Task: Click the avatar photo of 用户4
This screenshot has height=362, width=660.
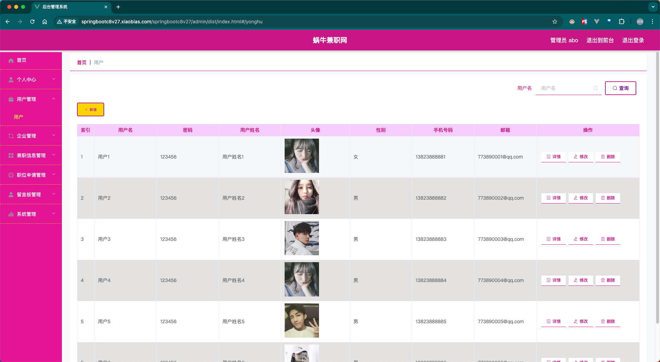Action: [302, 279]
